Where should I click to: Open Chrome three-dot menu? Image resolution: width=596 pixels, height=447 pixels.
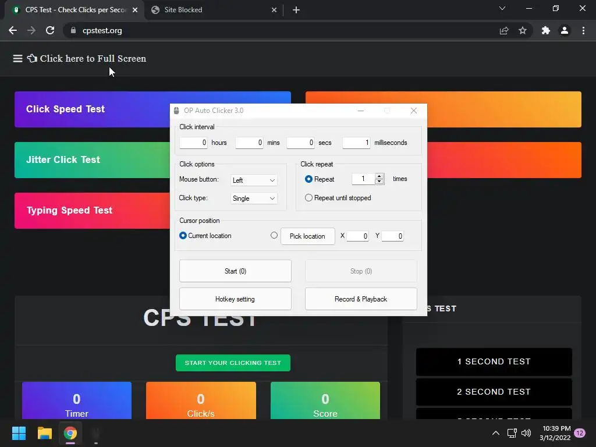(583, 30)
